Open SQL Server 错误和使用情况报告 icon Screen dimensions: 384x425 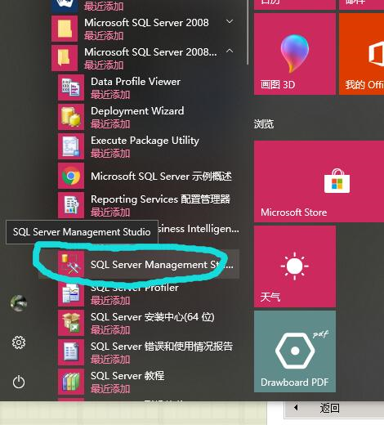click(x=71, y=352)
